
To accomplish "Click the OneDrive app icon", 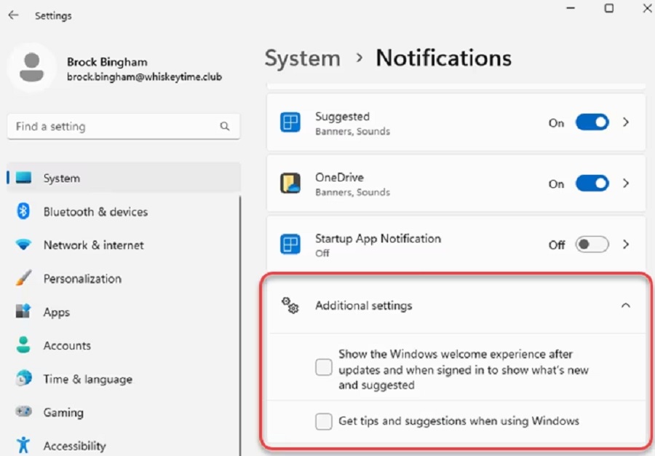I will click(290, 183).
